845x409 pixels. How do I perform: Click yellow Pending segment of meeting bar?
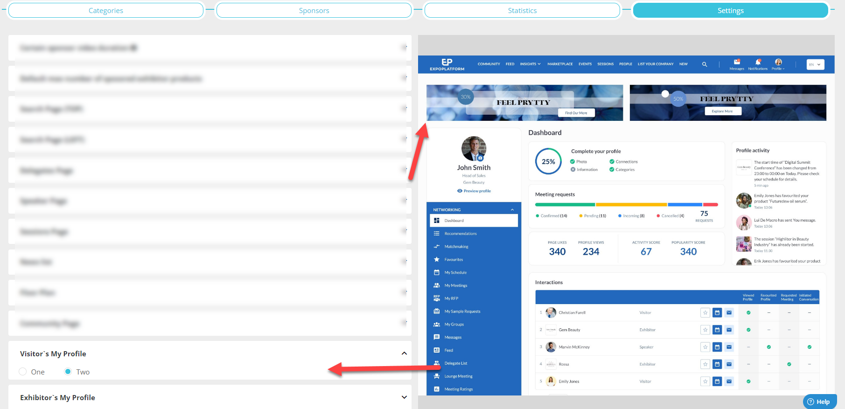click(631, 204)
